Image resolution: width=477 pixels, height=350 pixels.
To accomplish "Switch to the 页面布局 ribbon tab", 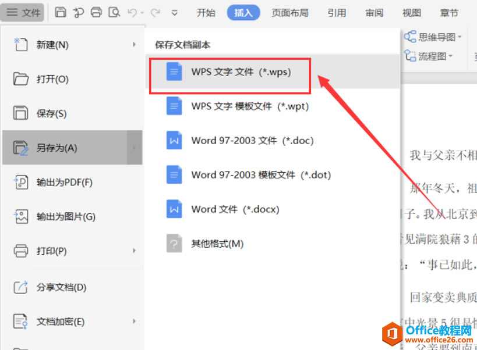I will 290,13.
